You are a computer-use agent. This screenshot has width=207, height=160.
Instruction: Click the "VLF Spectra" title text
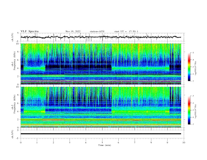[30, 31]
